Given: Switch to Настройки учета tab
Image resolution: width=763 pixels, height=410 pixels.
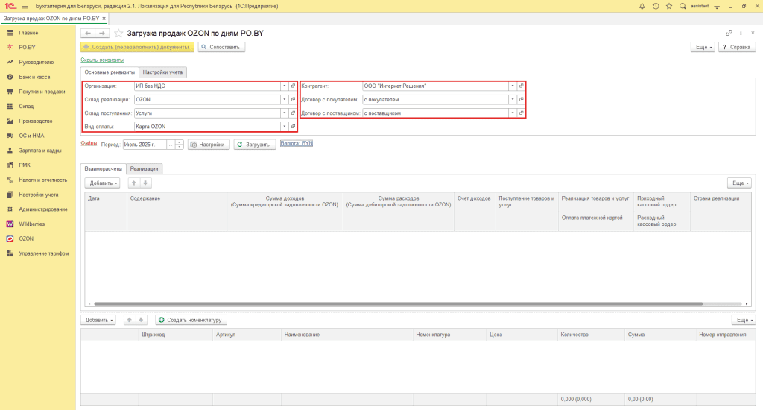Looking at the screenshot, I should (162, 72).
